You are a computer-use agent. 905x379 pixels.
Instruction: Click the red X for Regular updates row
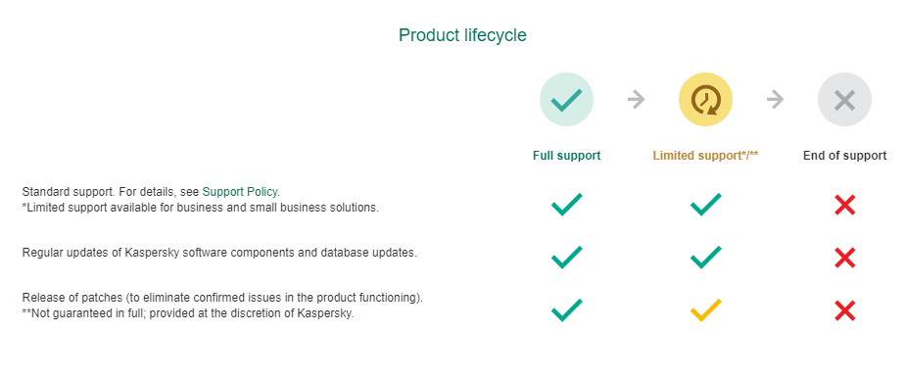(844, 258)
